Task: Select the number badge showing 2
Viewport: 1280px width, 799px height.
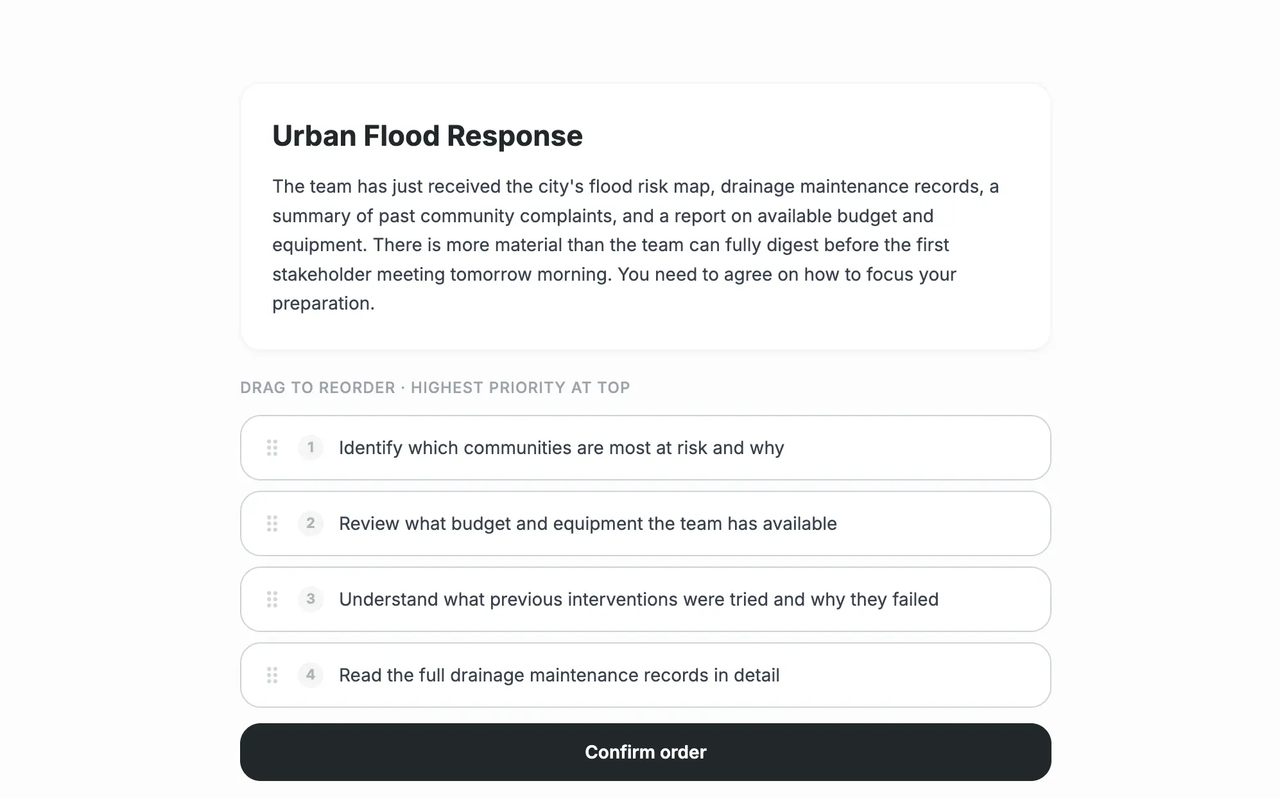Action: [x=311, y=523]
